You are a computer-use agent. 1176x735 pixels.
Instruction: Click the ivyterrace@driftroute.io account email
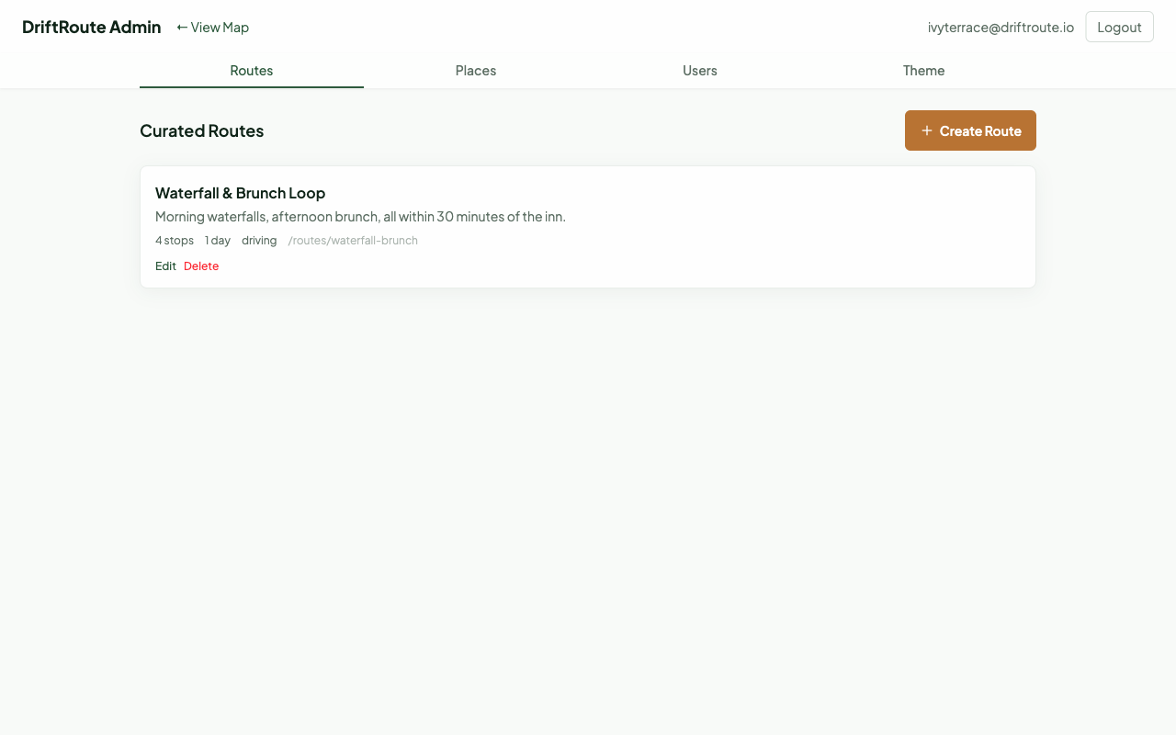(1001, 27)
